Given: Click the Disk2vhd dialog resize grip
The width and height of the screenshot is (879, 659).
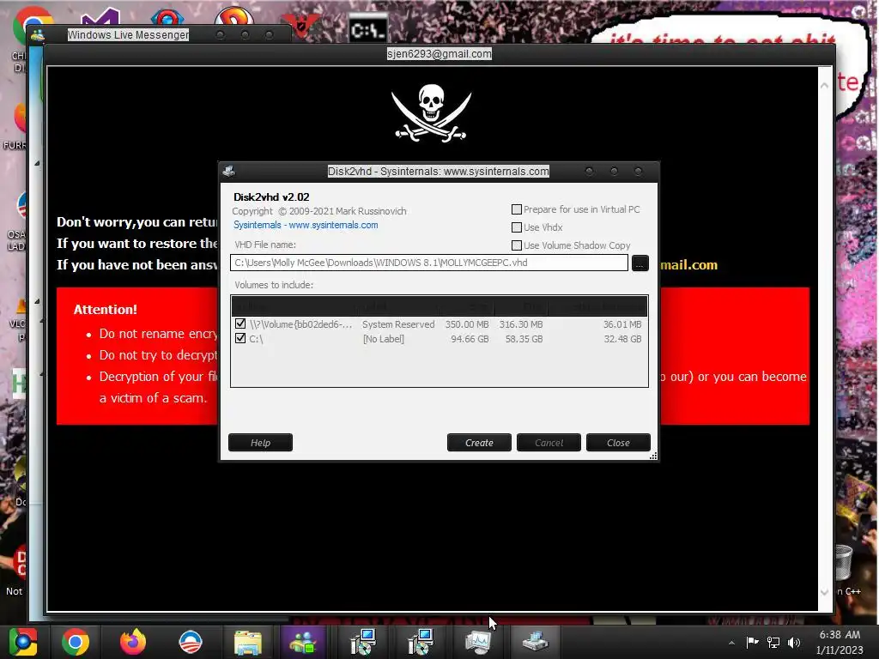Looking at the screenshot, I should (x=653, y=456).
